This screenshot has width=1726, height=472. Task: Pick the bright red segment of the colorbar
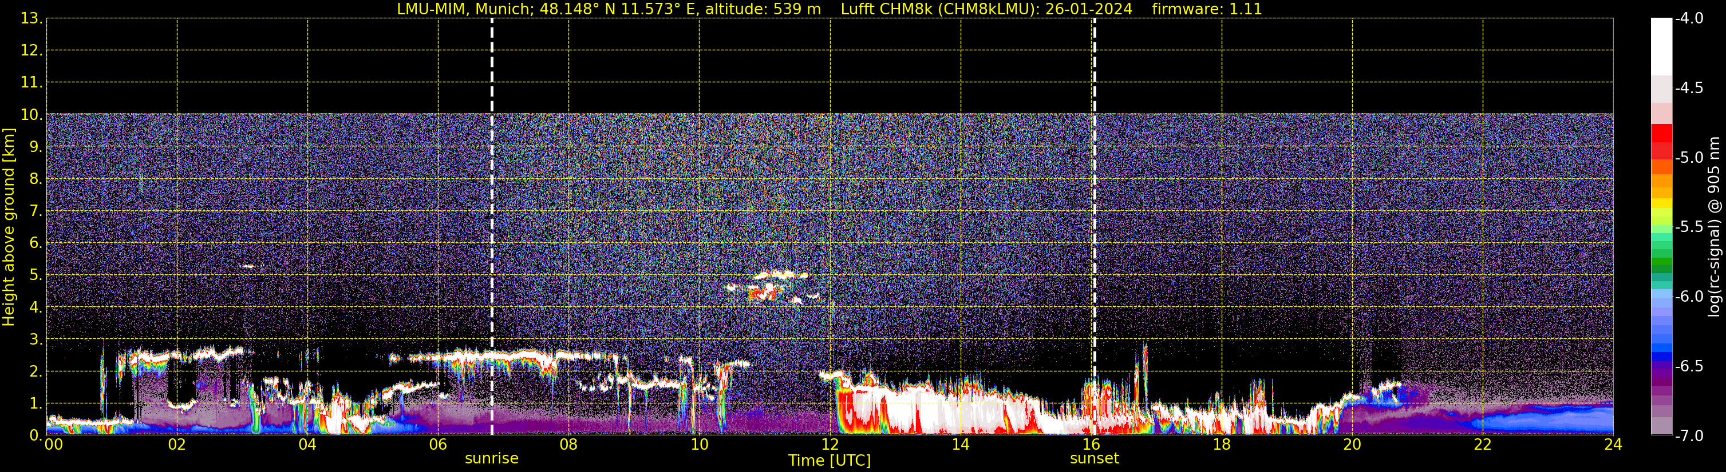pos(1662,133)
